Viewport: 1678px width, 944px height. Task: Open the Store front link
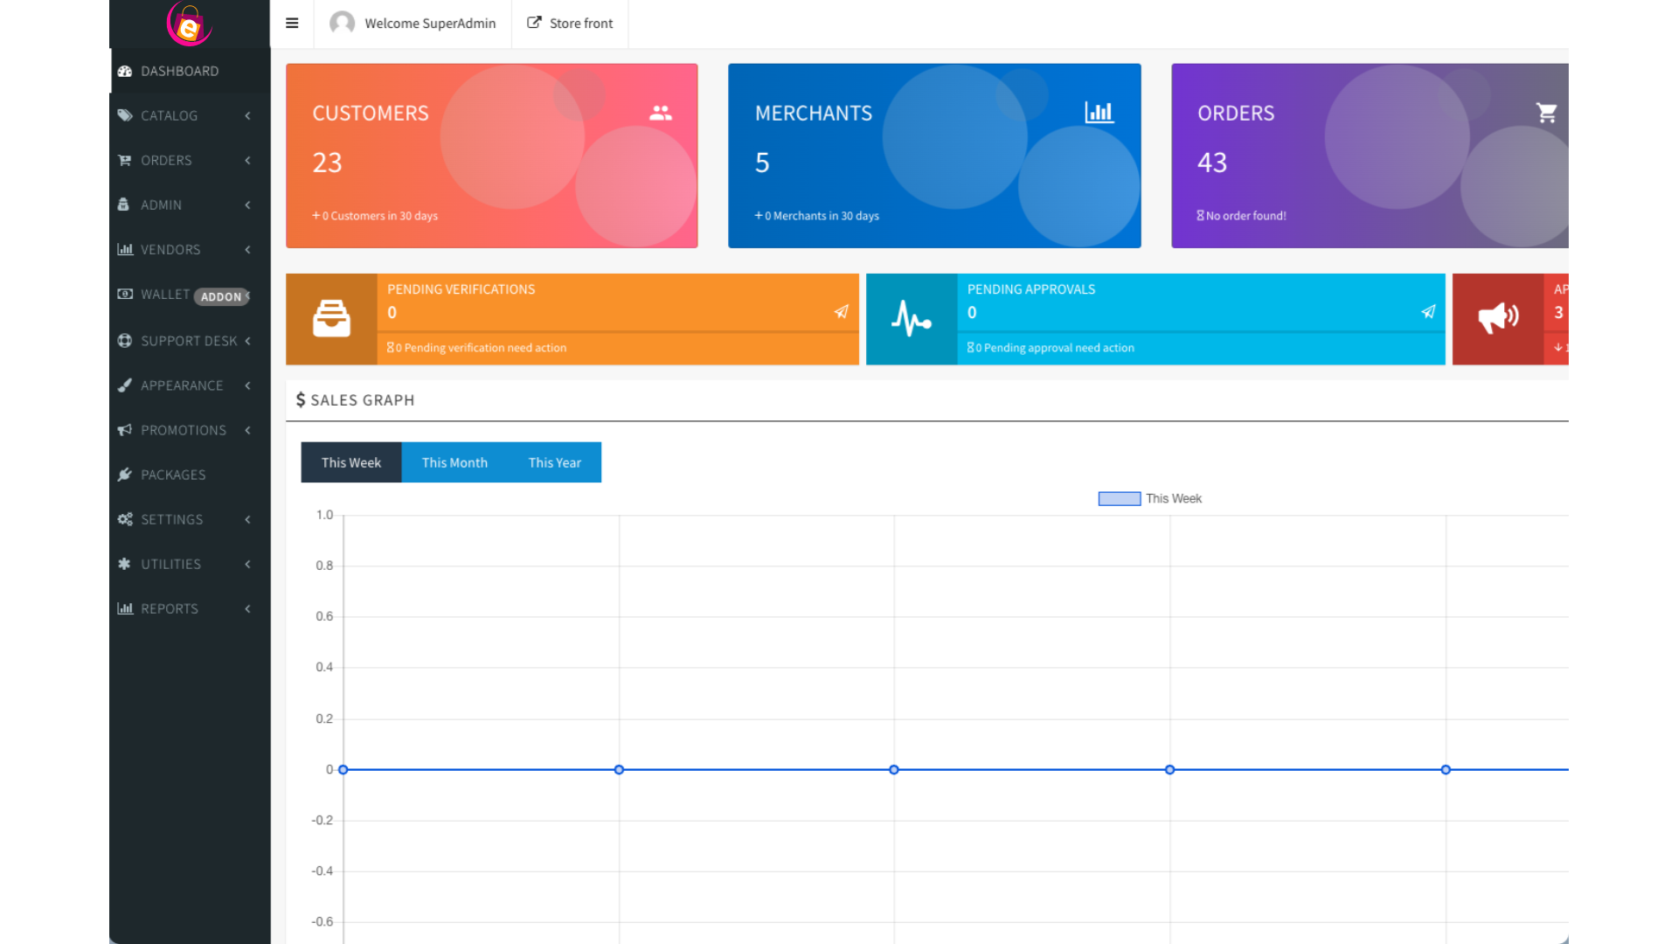click(570, 24)
